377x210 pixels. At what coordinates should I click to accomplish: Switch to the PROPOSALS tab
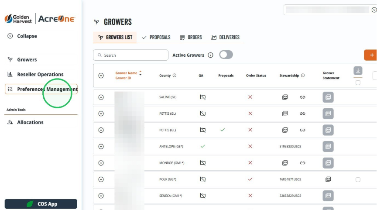pyautogui.click(x=156, y=37)
